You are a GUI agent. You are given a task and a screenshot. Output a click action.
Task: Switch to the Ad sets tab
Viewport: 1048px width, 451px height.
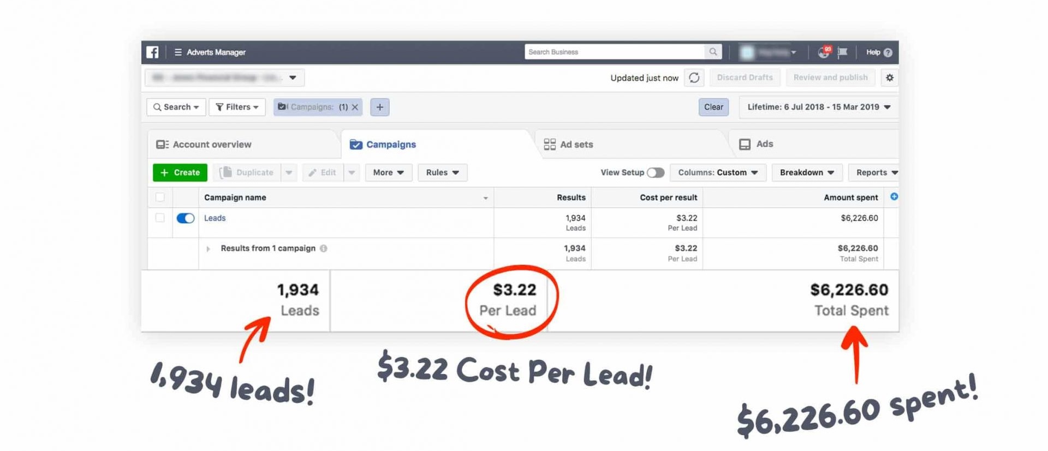tap(632, 144)
